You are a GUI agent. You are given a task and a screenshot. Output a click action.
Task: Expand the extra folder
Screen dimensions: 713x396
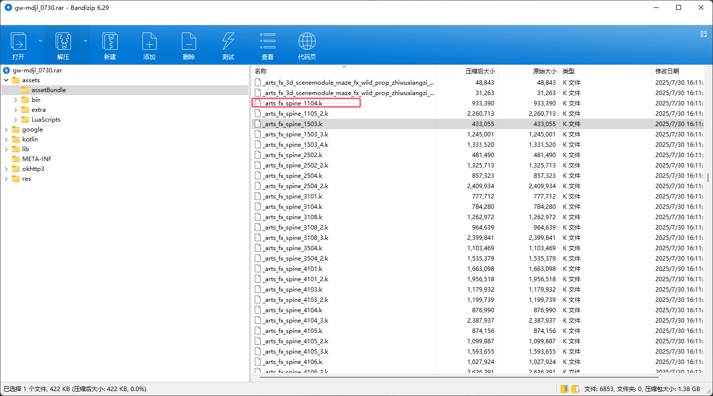tap(16, 110)
